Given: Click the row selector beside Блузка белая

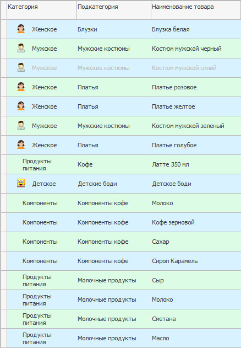Looking at the screenshot, I should pos(4,29).
